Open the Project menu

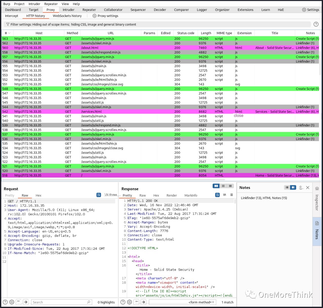19,4
